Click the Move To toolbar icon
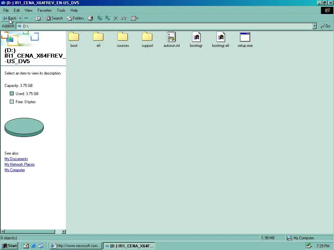The height and width of the screenshot is (250, 334). [100, 18]
